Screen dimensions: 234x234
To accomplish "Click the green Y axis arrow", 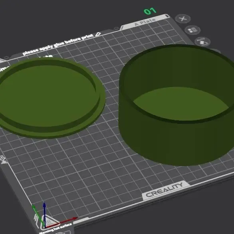I will pyautogui.click(x=38, y=216).
